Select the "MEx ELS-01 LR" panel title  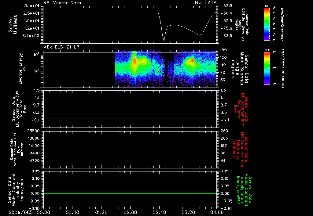pos(61,47)
